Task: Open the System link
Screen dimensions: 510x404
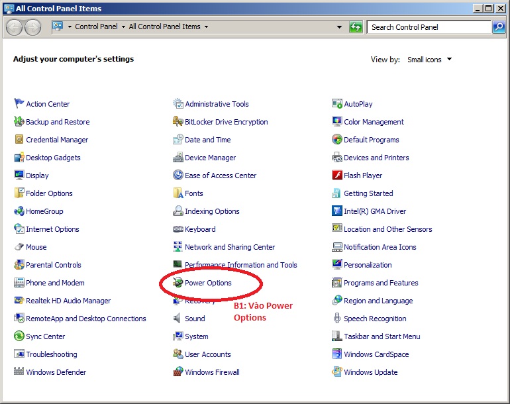Action: [x=197, y=336]
